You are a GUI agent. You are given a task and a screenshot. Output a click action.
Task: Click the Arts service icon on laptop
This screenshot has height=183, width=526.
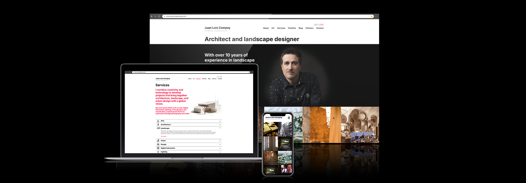click(158, 121)
